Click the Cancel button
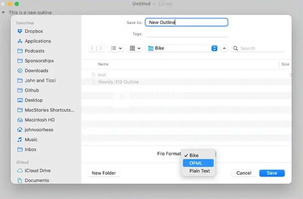303x199 pixels. [244, 173]
